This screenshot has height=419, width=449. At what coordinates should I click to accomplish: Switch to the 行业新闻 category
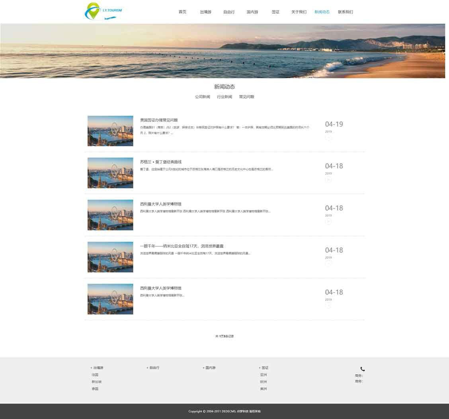pos(224,97)
